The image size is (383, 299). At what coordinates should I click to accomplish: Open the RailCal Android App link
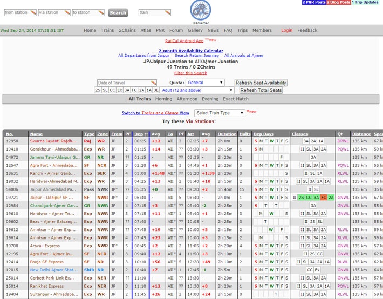(184, 41)
